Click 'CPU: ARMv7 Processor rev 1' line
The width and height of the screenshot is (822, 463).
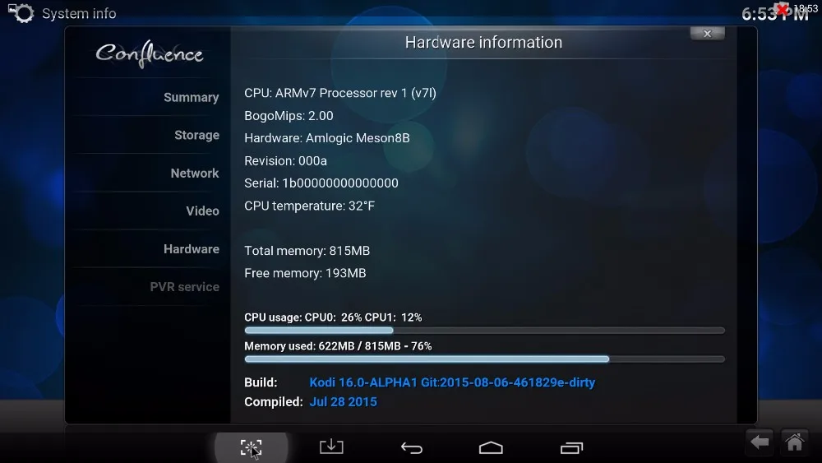pos(340,93)
